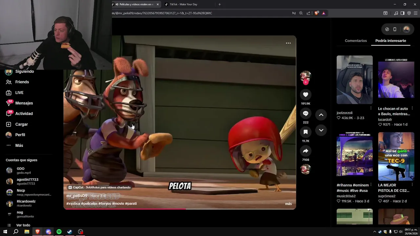Open Brave Shields lion icon

[316, 13]
